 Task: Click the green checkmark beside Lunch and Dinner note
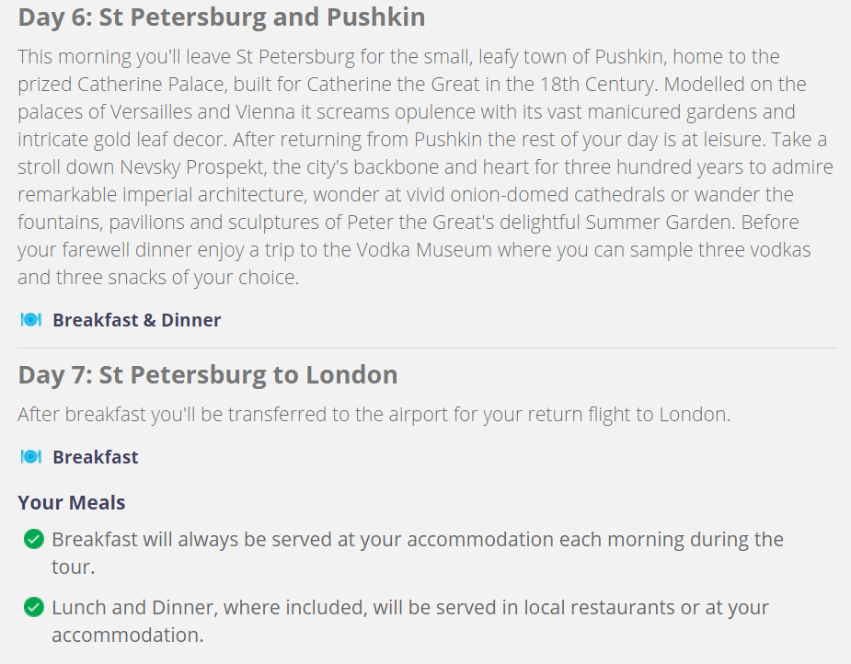(34, 607)
